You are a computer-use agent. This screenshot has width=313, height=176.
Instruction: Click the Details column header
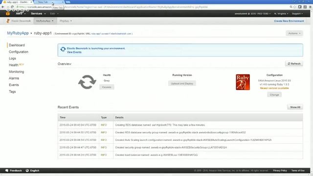point(119,117)
